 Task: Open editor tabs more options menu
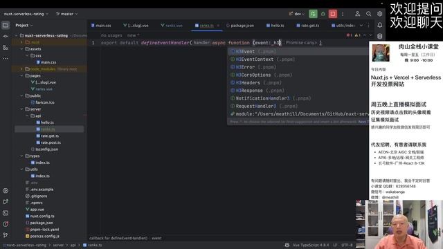[368, 26]
